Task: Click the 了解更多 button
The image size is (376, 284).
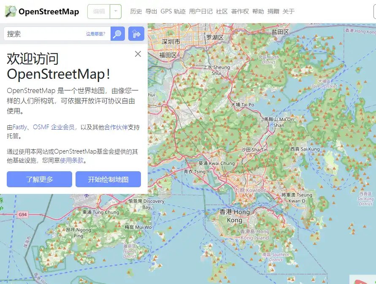Action: tap(39, 179)
